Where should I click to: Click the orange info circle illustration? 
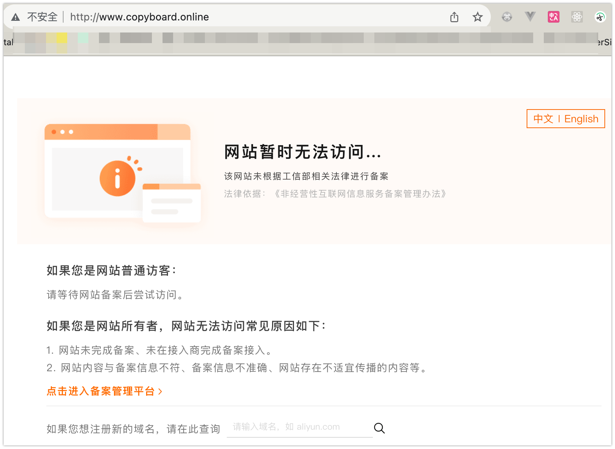tap(118, 179)
